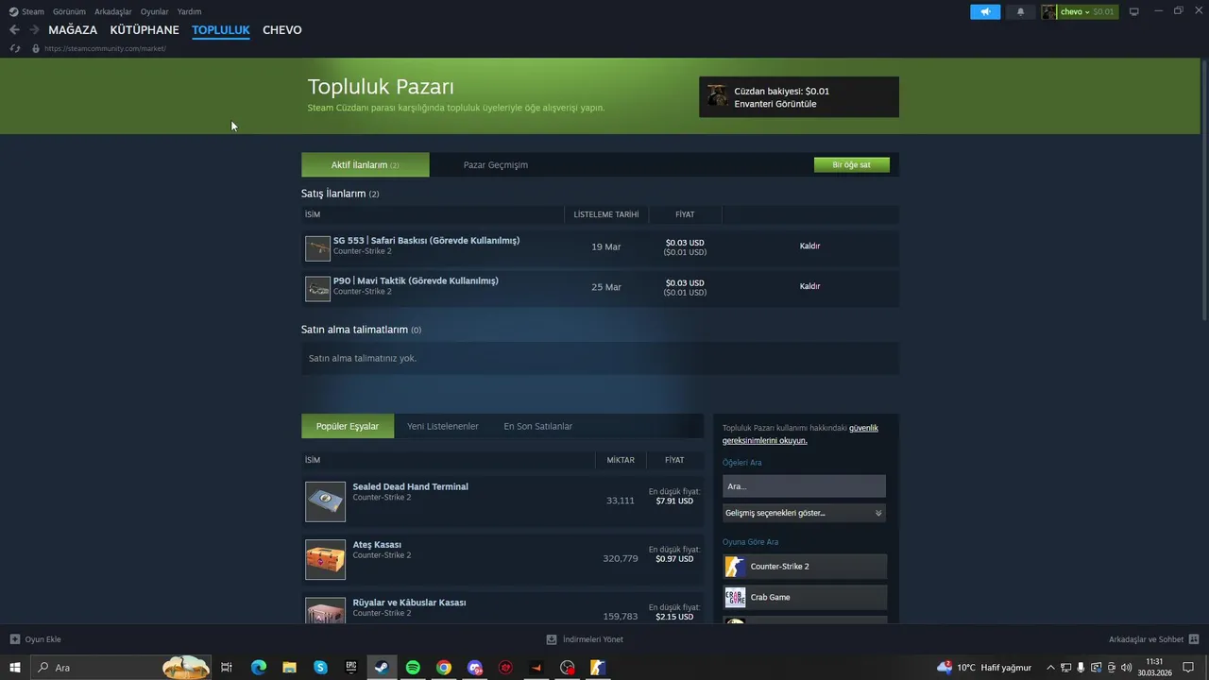Open File Explorer from the taskbar

tap(290, 668)
